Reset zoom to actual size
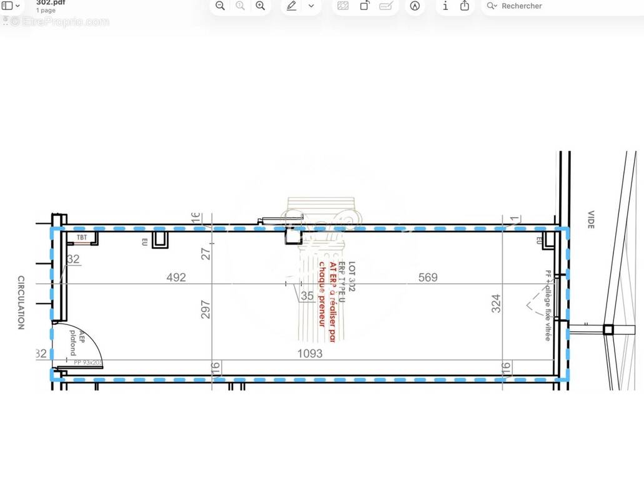This screenshot has height=499, width=644. point(240,6)
